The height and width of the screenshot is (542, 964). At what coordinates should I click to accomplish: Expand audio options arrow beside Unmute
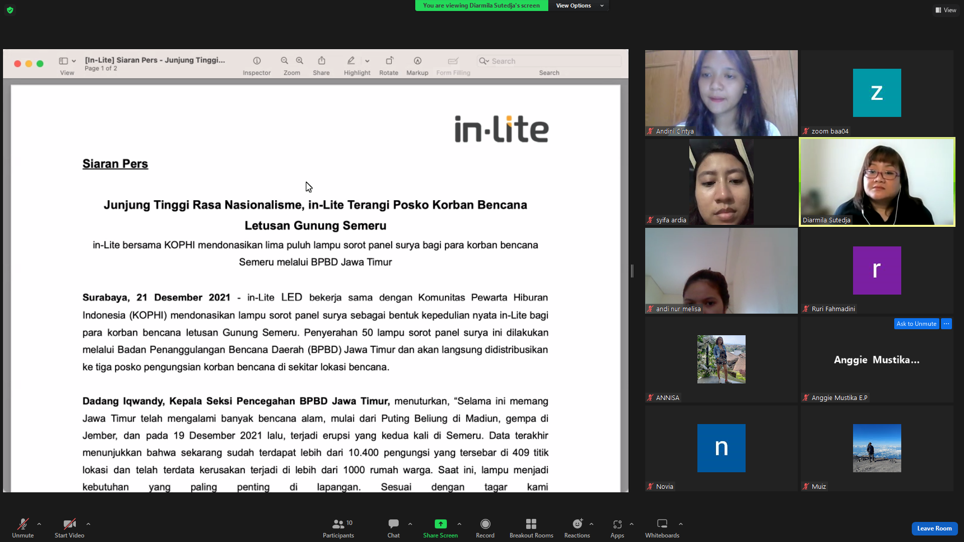click(x=39, y=524)
